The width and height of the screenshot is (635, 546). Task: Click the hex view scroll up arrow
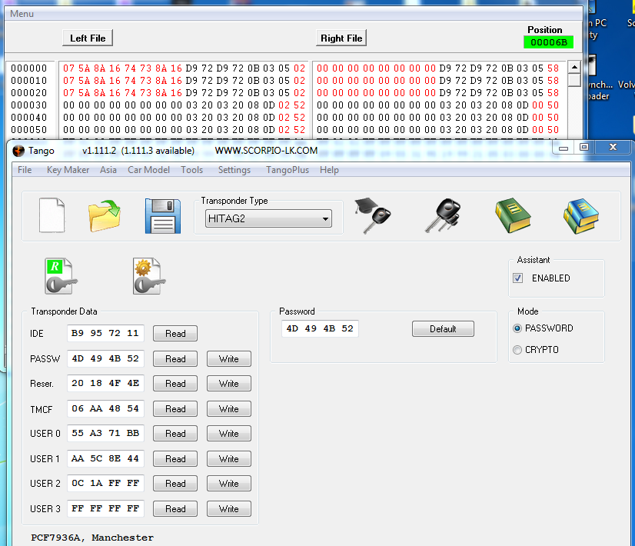574,67
